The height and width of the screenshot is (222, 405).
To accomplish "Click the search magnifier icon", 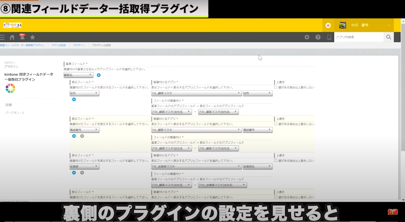I will (389, 37).
